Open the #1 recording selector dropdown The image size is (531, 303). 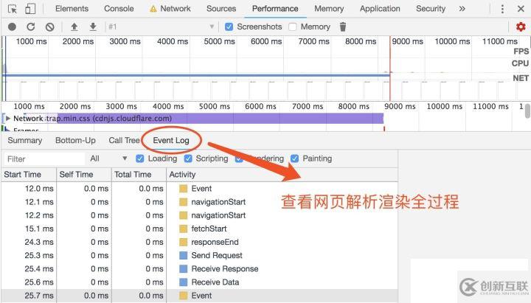tap(162, 27)
